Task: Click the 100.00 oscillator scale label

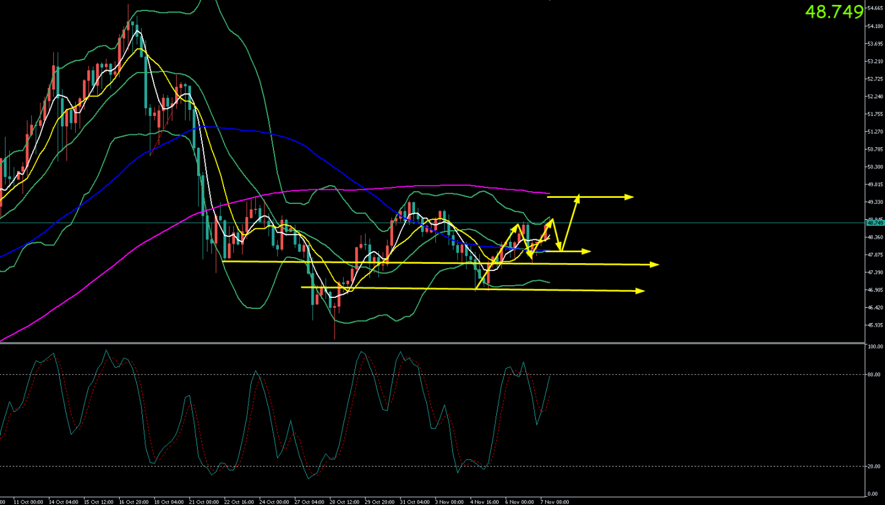Action: [x=875, y=347]
